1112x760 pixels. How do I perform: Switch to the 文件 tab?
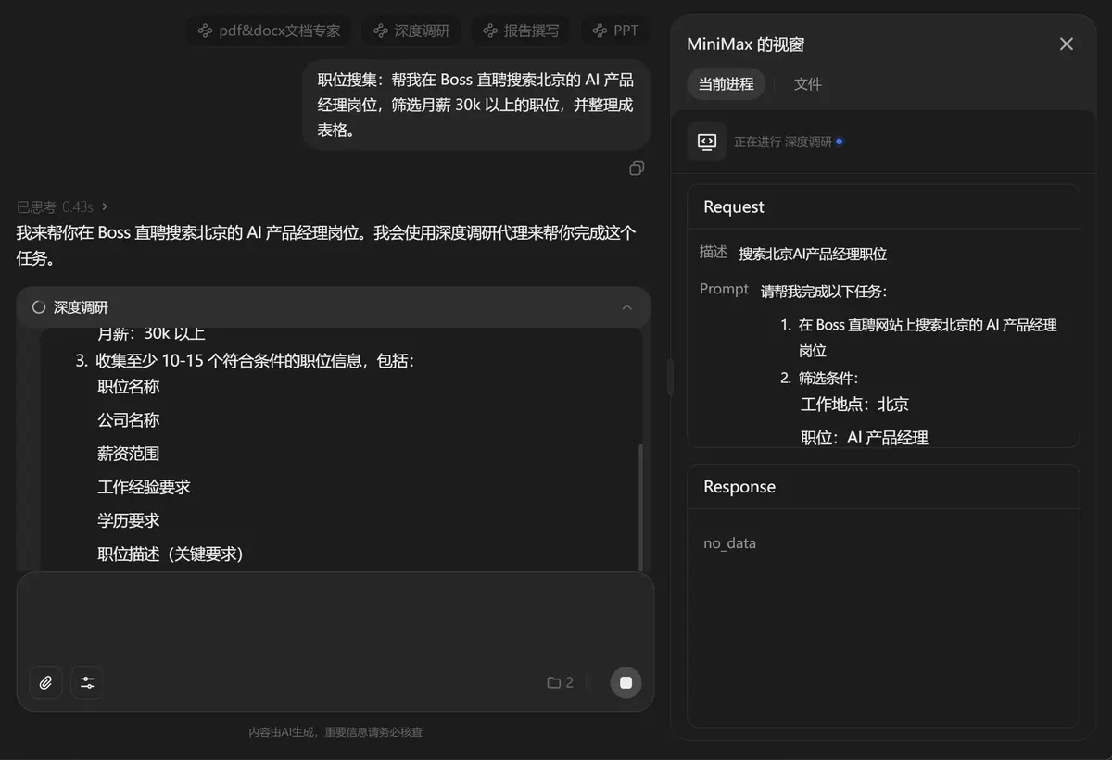(x=807, y=84)
